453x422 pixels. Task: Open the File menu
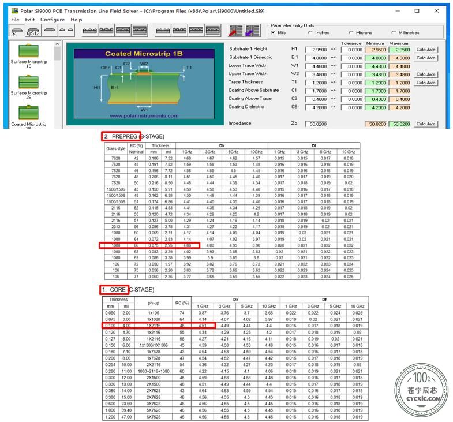tap(15, 20)
